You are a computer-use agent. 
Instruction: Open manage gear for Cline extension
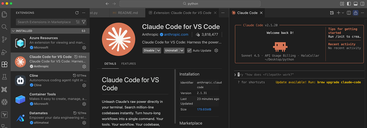(84, 85)
